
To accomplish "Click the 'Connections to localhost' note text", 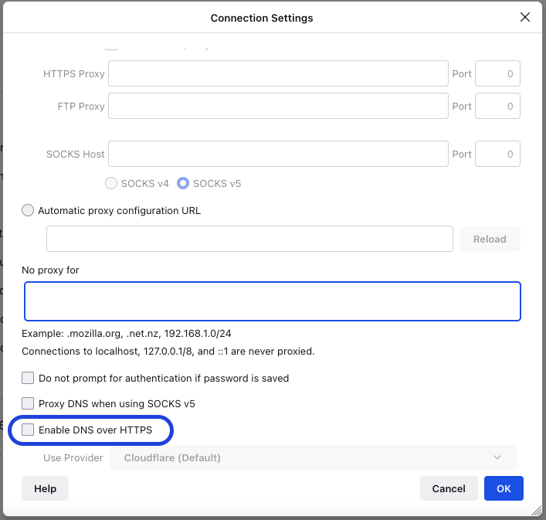I will (168, 351).
